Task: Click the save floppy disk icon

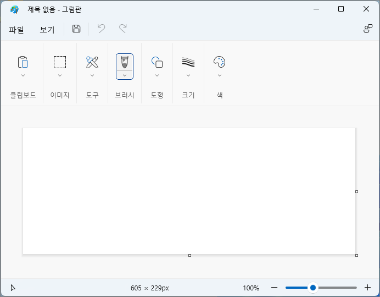Action: coord(76,29)
